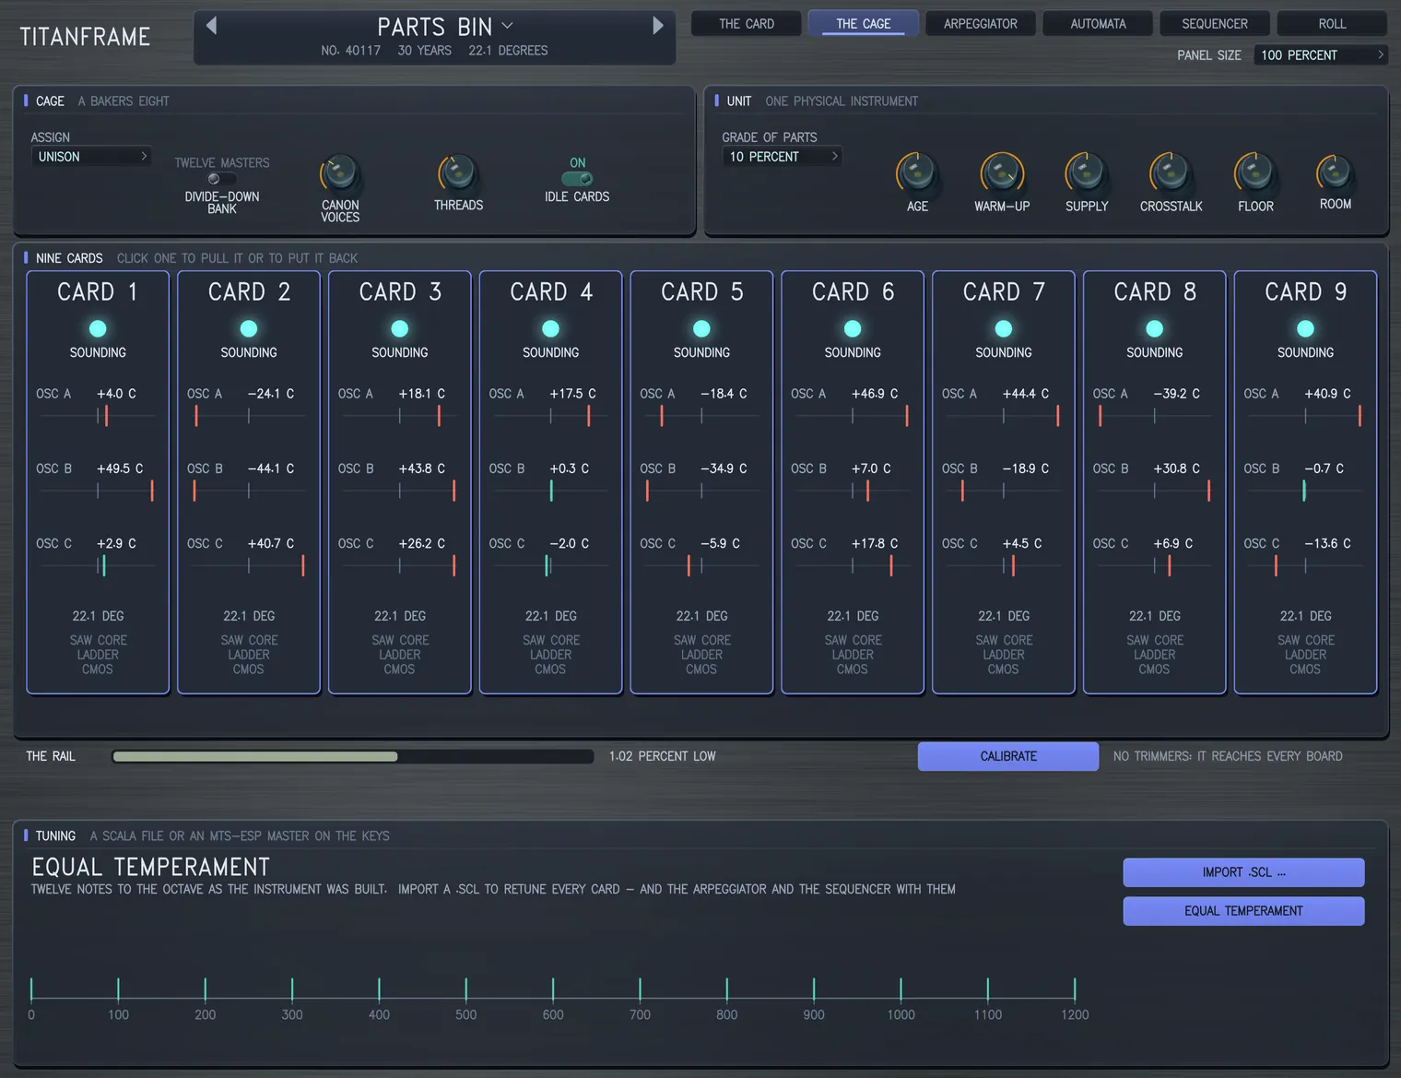Adjust the Warm-Up knob
The height and width of the screenshot is (1078, 1401).
[x=1002, y=172]
